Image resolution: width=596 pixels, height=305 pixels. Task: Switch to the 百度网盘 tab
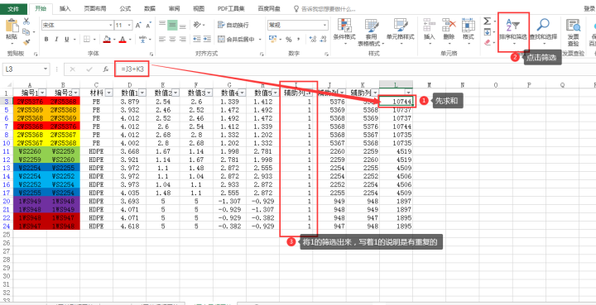269,9
